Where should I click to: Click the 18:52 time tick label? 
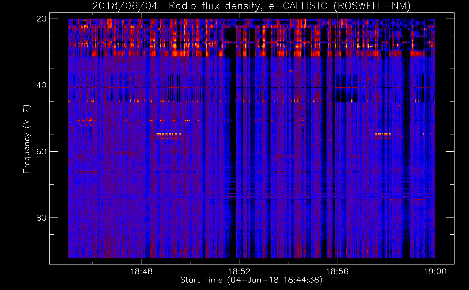point(239,272)
